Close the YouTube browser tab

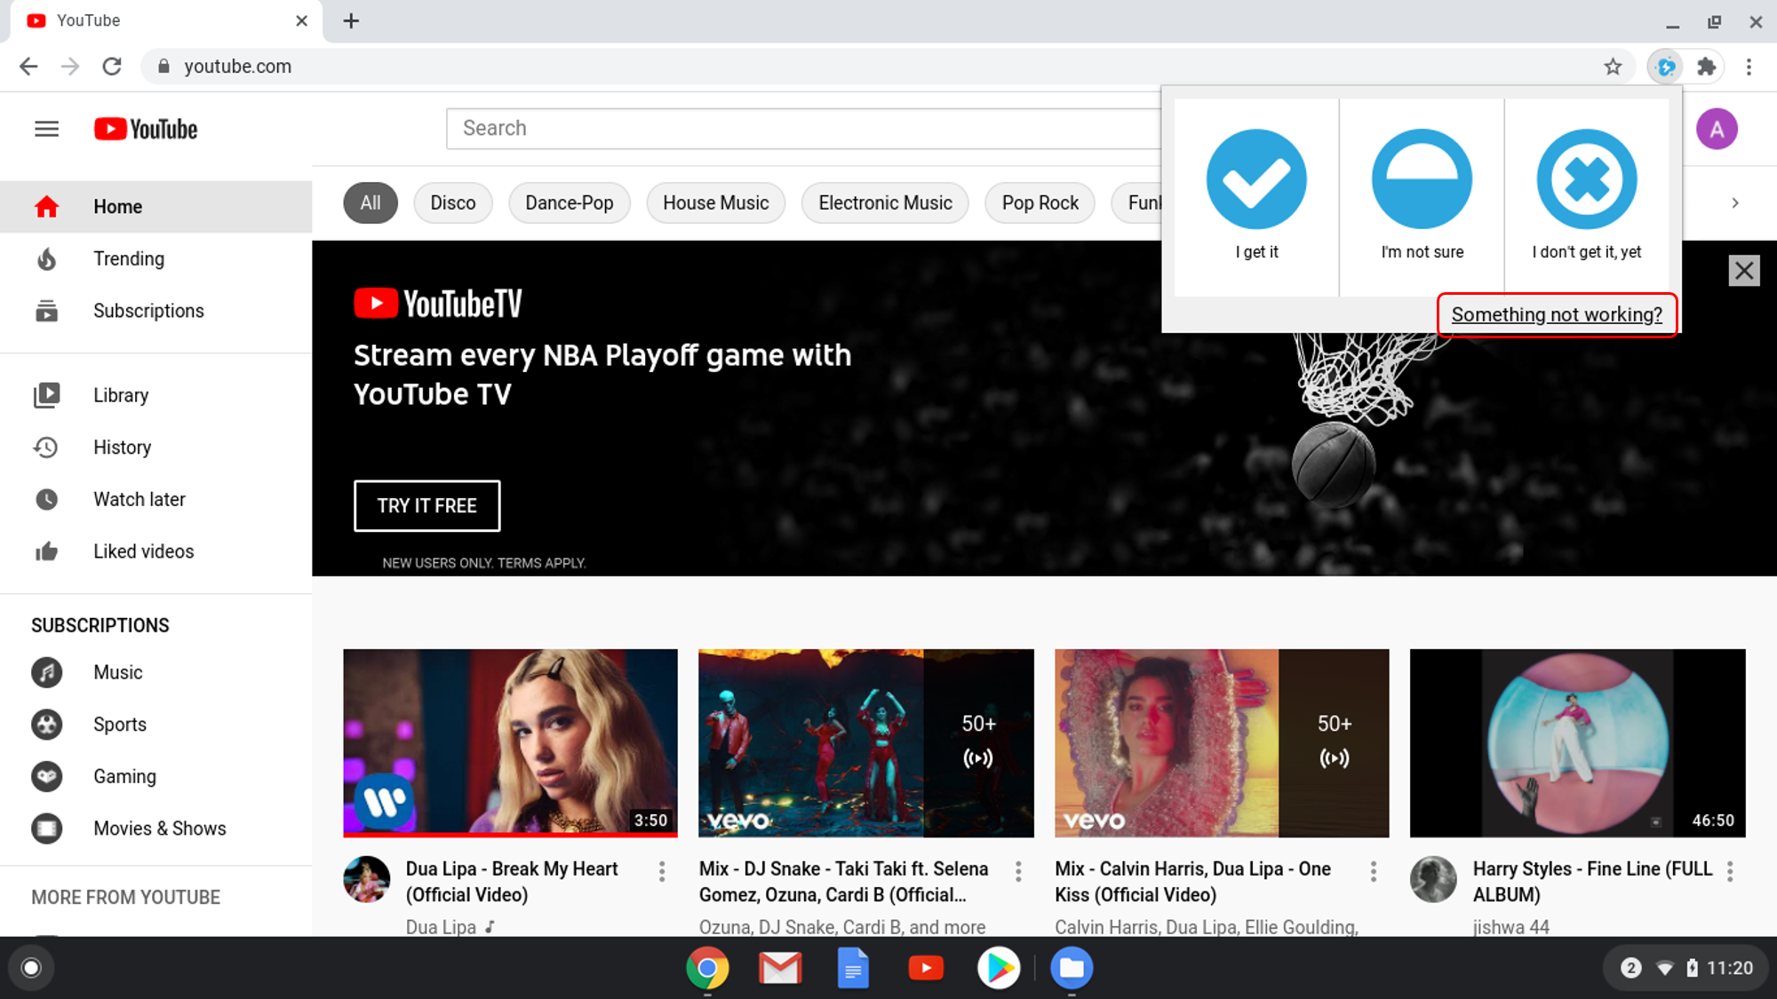[x=301, y=20]
